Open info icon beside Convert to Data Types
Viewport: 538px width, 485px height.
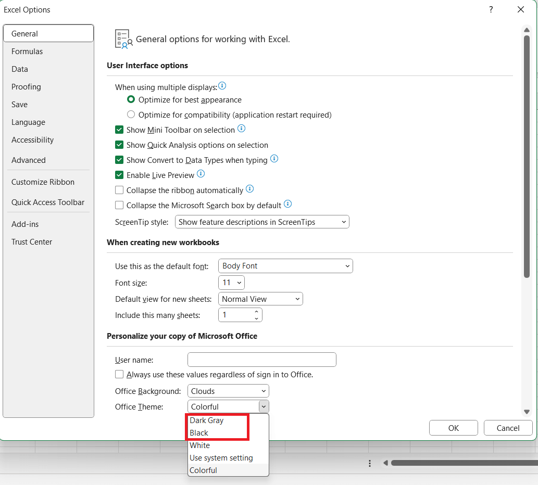click(274, 159)
